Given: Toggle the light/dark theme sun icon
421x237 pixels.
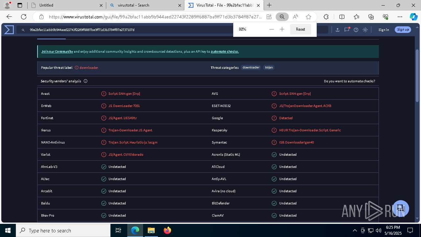Looking at the screenshot, I should (365, 30).
